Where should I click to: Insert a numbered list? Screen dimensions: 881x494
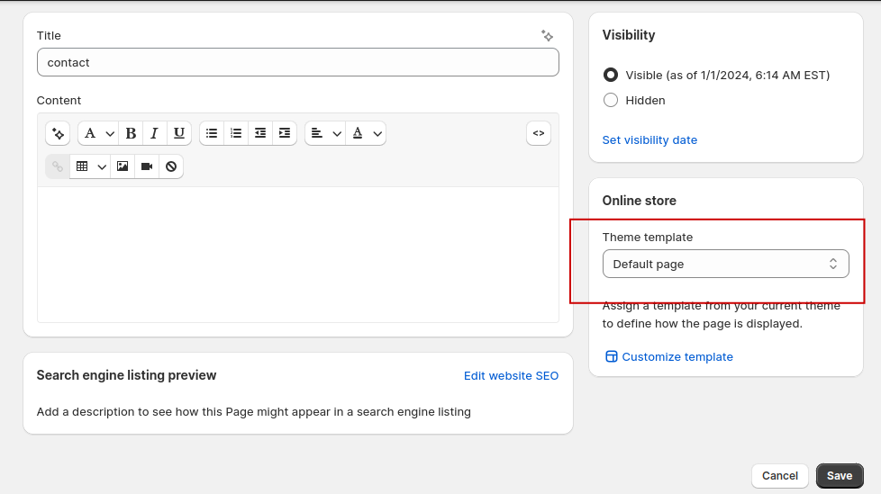pos(236,133)
